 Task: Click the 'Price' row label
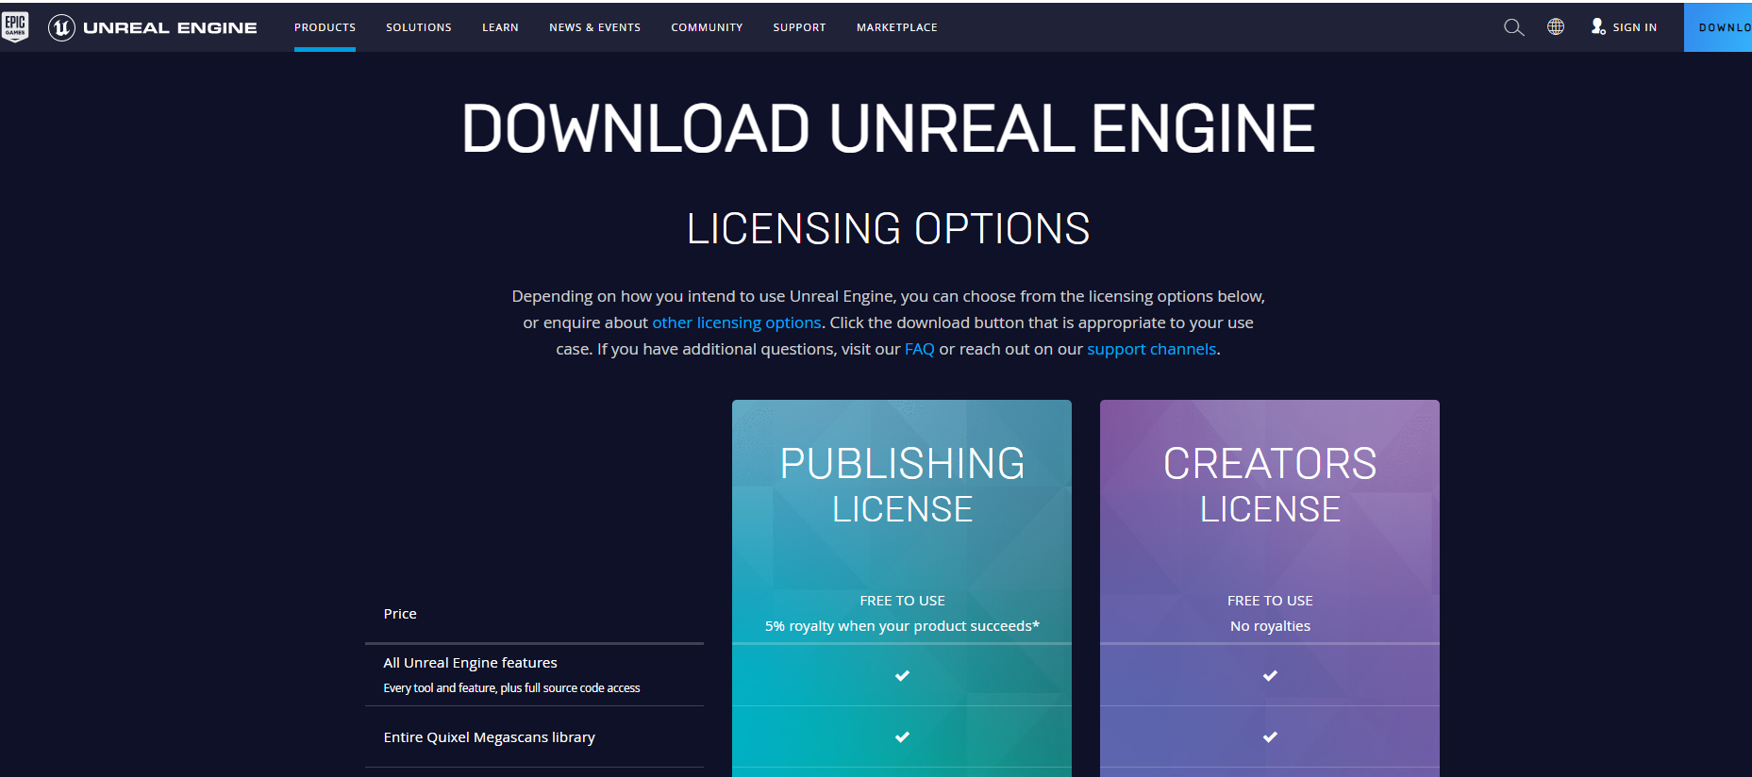400,614
